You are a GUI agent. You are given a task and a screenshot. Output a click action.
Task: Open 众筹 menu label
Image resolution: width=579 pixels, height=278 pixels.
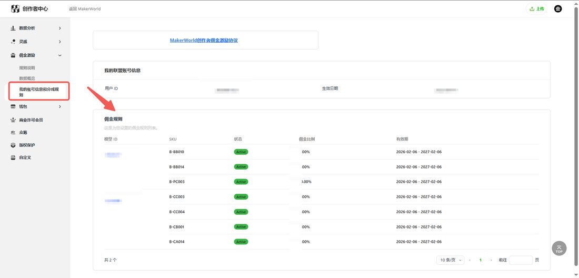(23, 133)
